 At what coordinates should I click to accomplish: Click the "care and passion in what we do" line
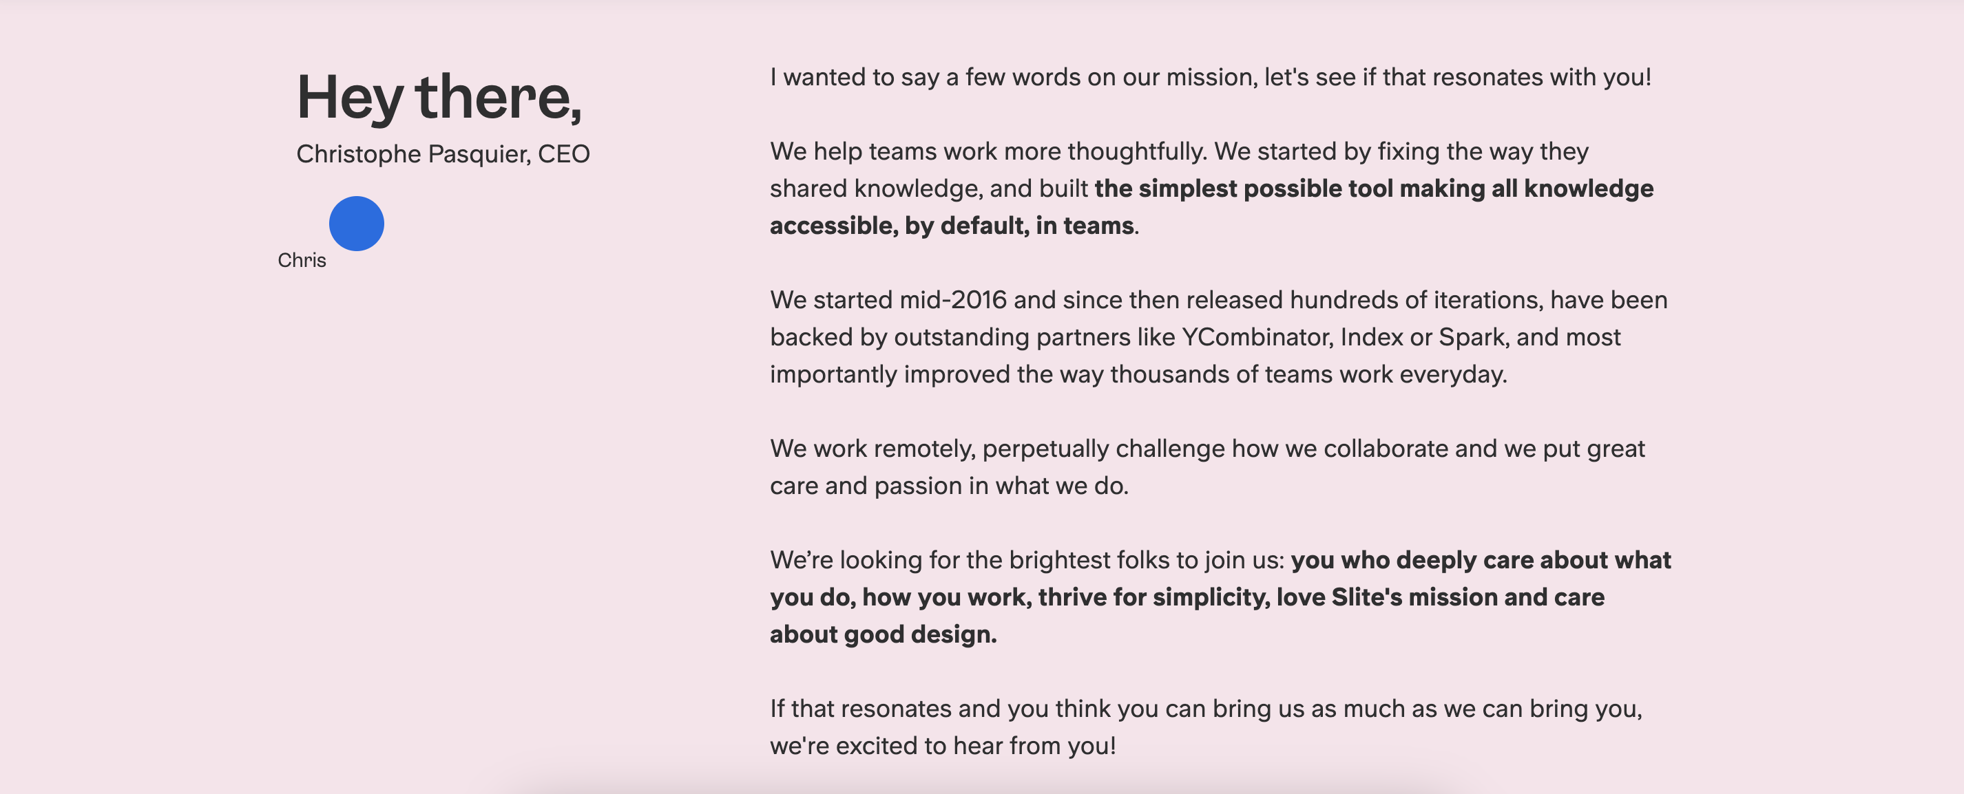point(948,485)
